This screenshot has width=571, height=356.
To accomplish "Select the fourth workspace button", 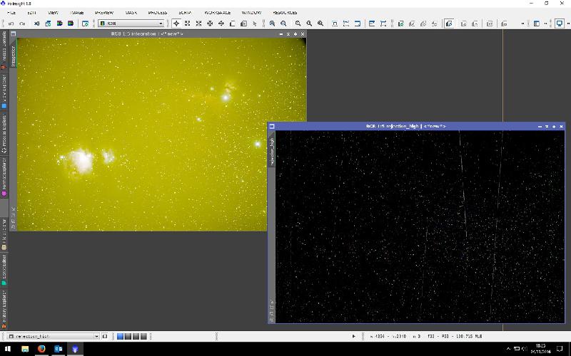I will click(143, 336).
